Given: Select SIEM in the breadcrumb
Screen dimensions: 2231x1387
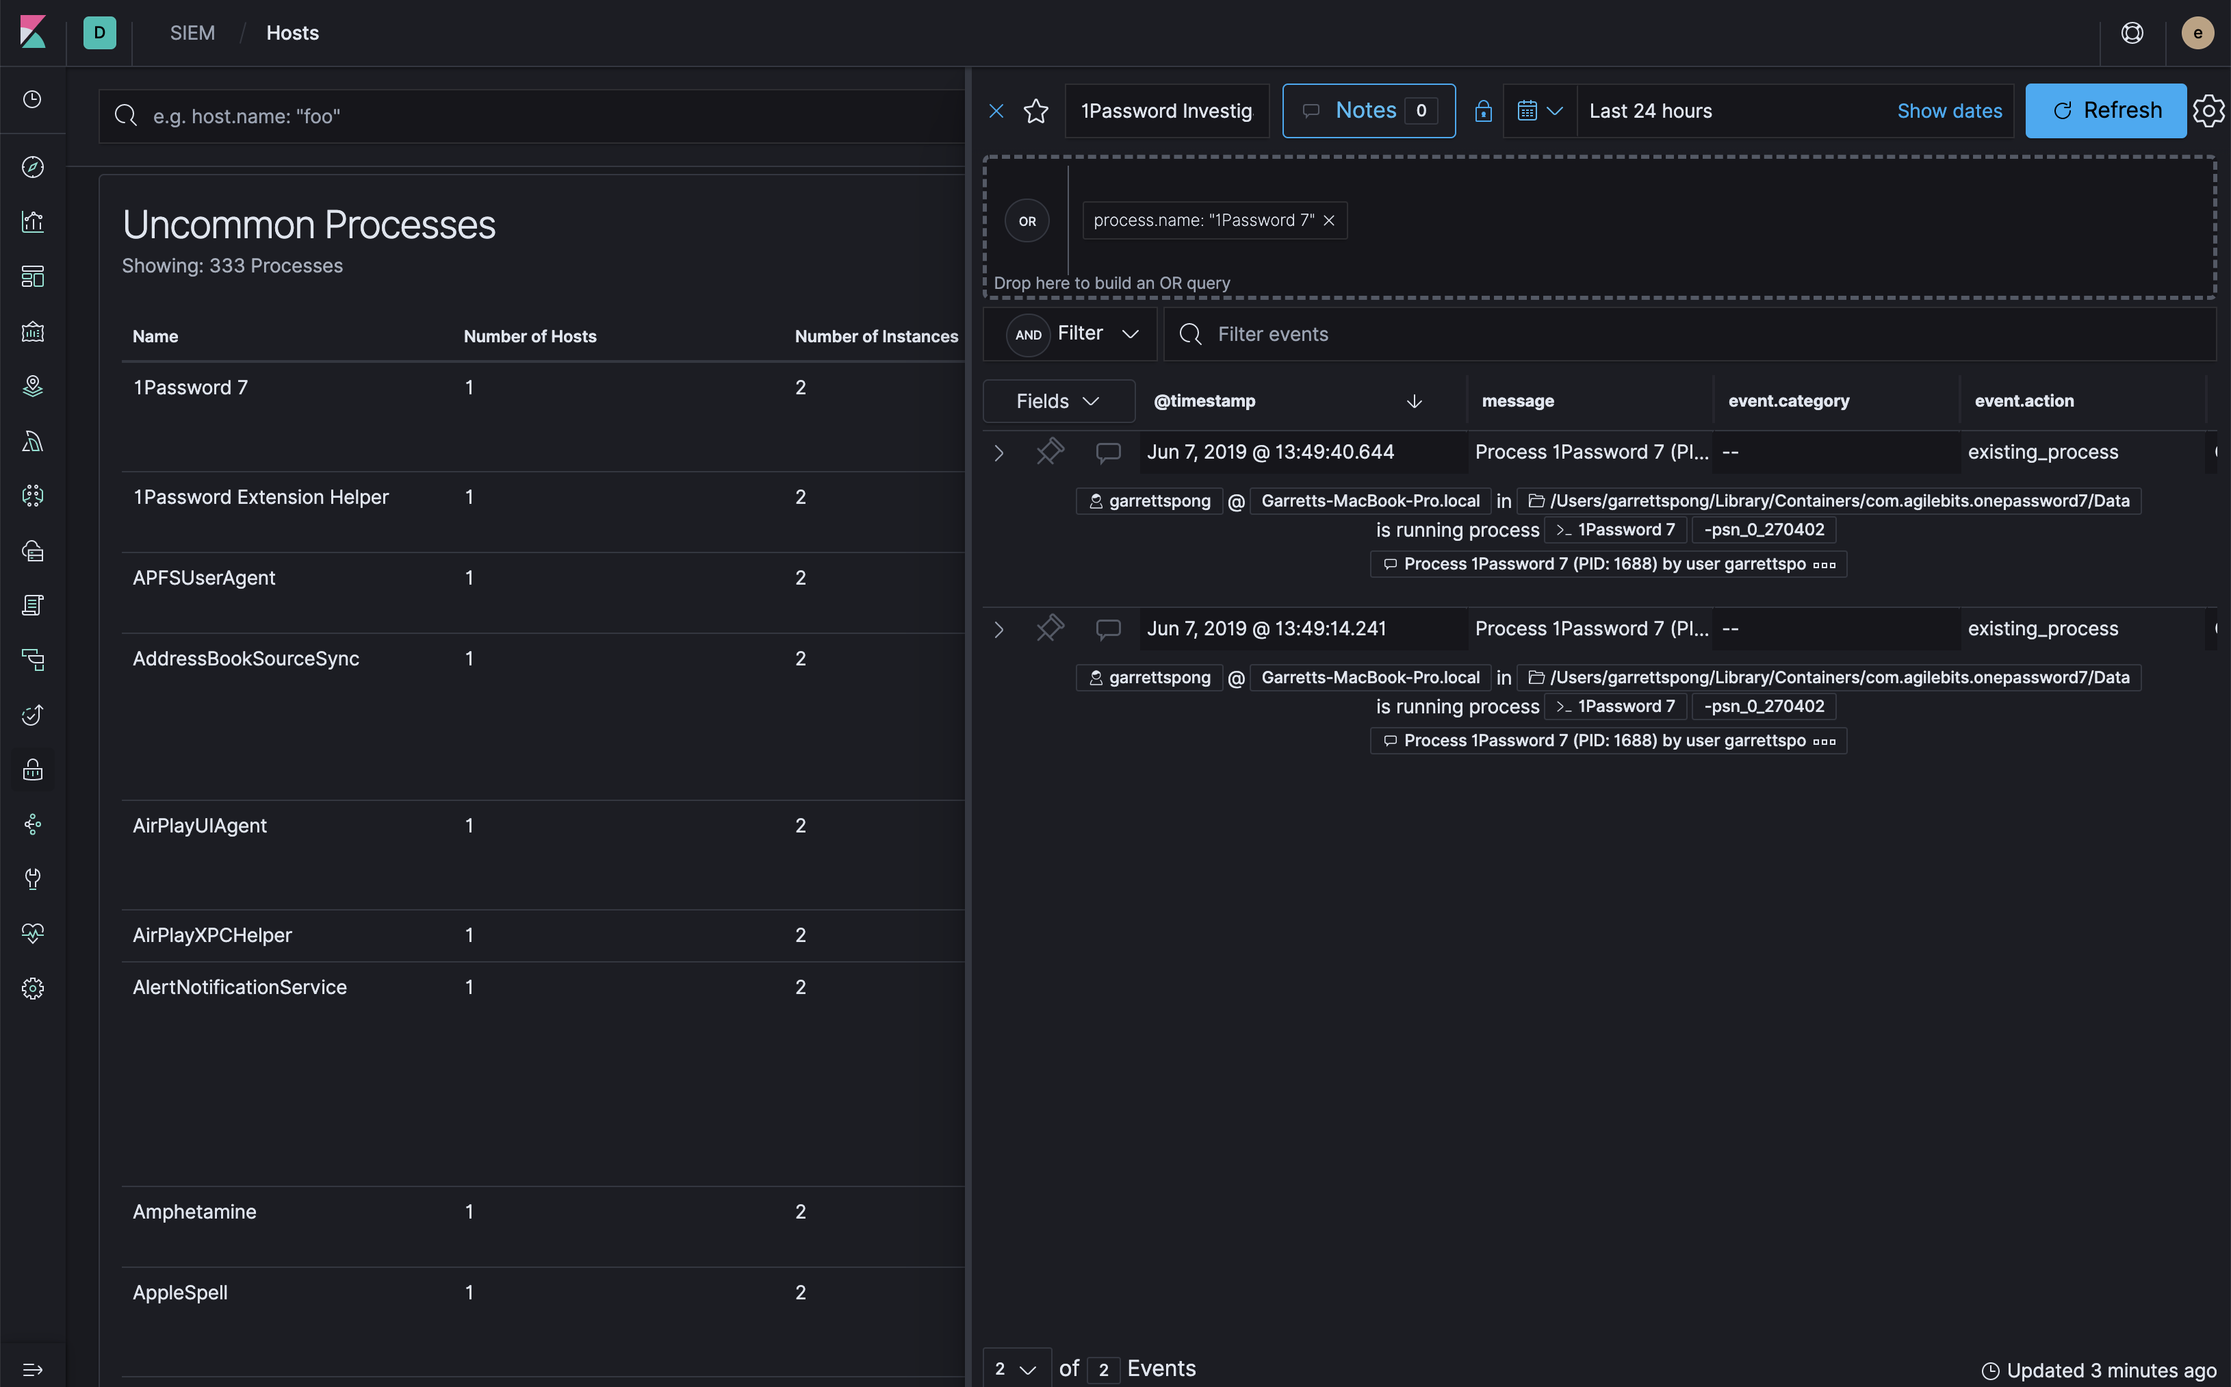Looking at the screenshot, I should point(192,33).
